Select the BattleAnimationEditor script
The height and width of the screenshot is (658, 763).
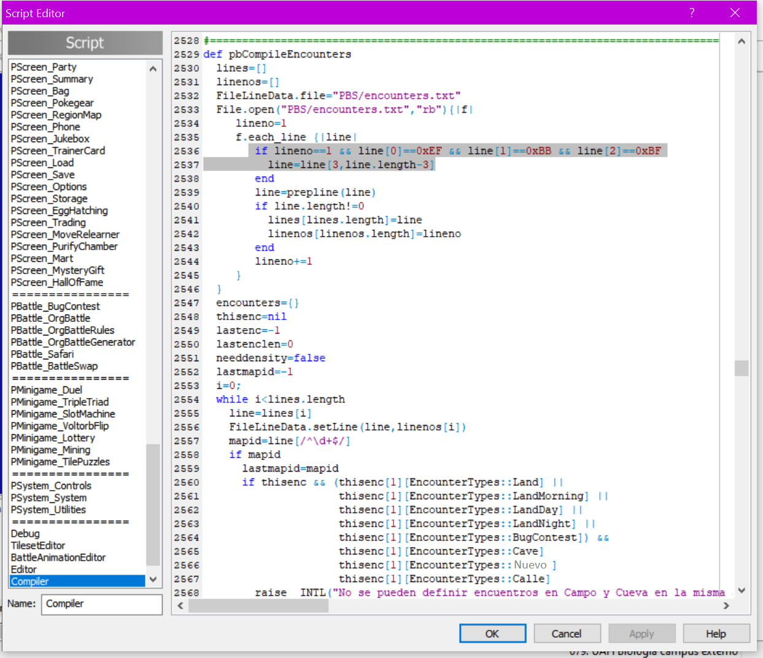[x=58, y=557]
